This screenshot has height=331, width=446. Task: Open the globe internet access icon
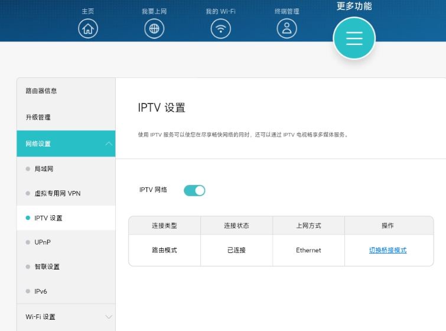pyautogui.click(x=154, y=28)
